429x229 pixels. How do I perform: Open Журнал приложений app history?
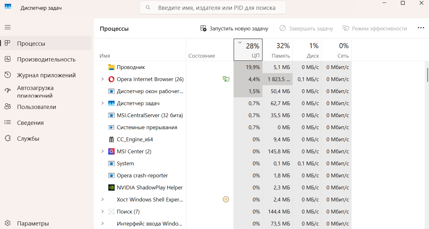(x=46, y=75)
